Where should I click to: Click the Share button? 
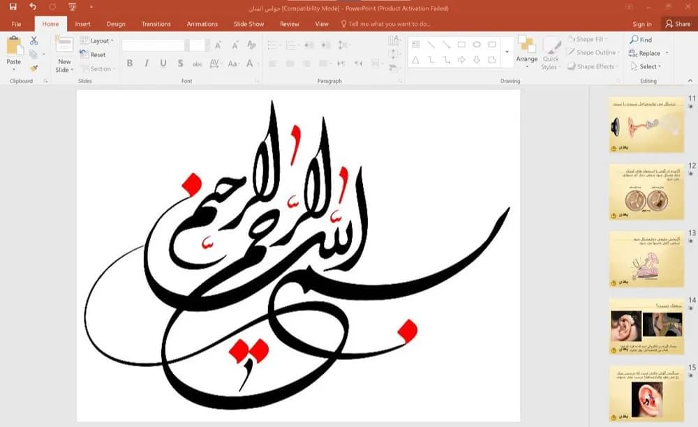(678, 24)
